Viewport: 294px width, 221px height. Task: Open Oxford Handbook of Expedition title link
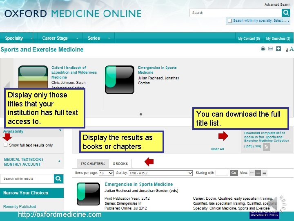74,72
